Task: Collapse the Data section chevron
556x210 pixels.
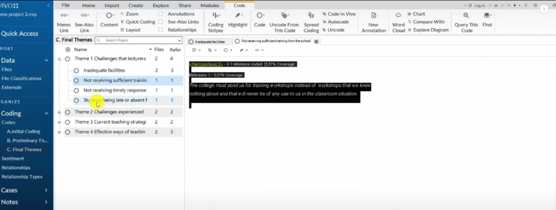Action: point(47,61)
